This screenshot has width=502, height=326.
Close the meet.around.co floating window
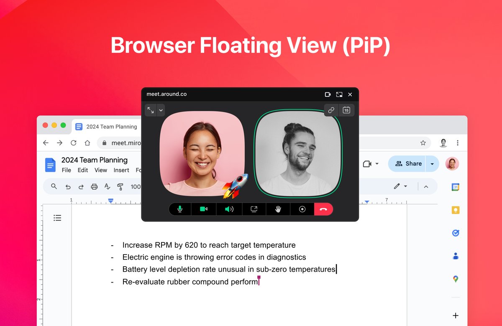click(x=350, y=94)
